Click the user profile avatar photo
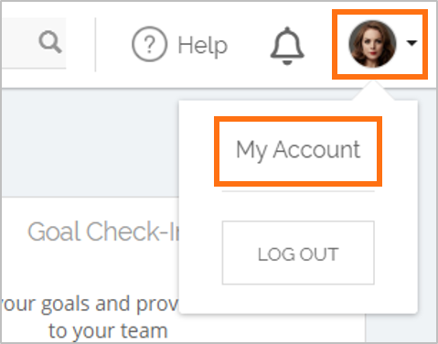 [372, 44]
